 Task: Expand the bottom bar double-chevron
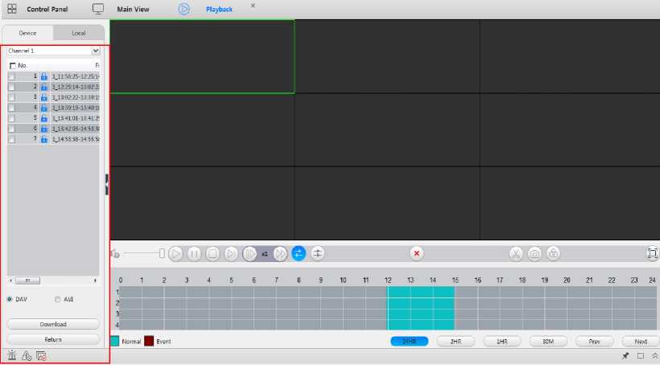(x=654, y=355)
